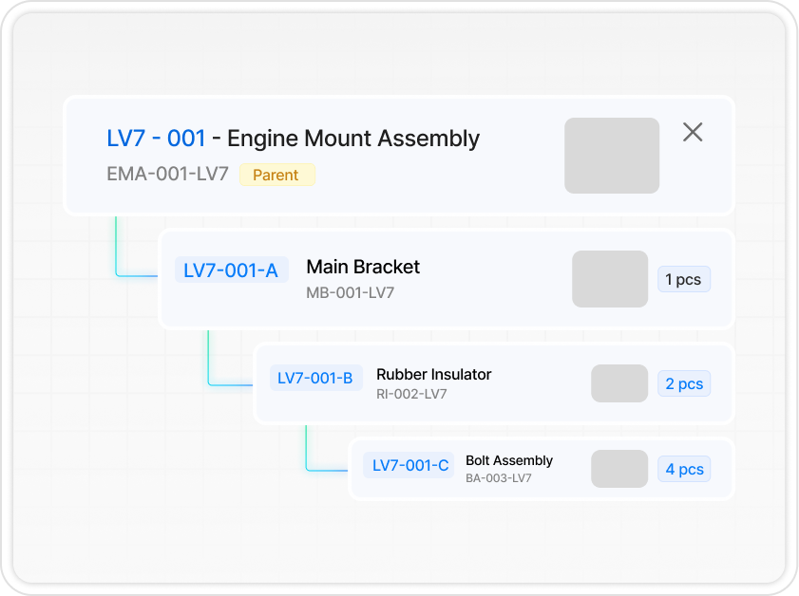Close the Engine Mount Assembly panel

point(693,133)
